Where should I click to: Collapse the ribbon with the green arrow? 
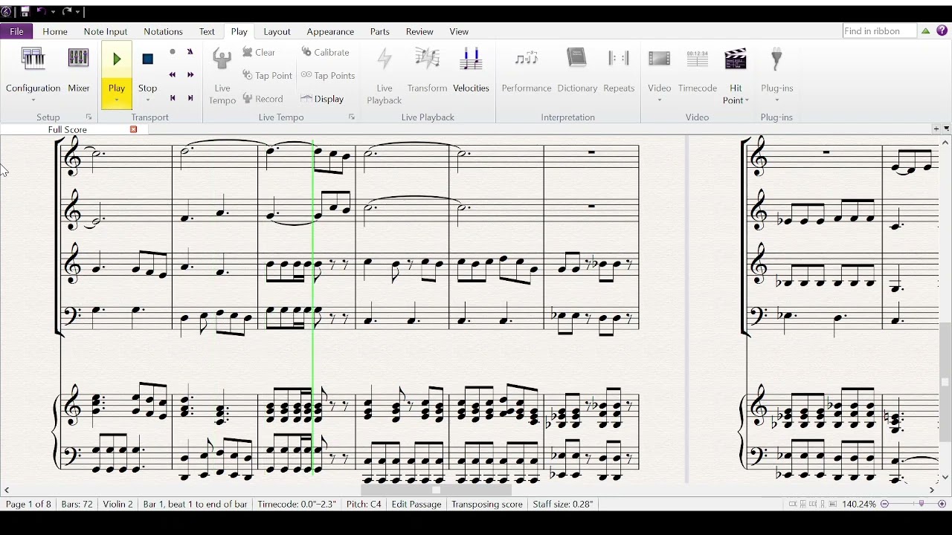point(926,31)
